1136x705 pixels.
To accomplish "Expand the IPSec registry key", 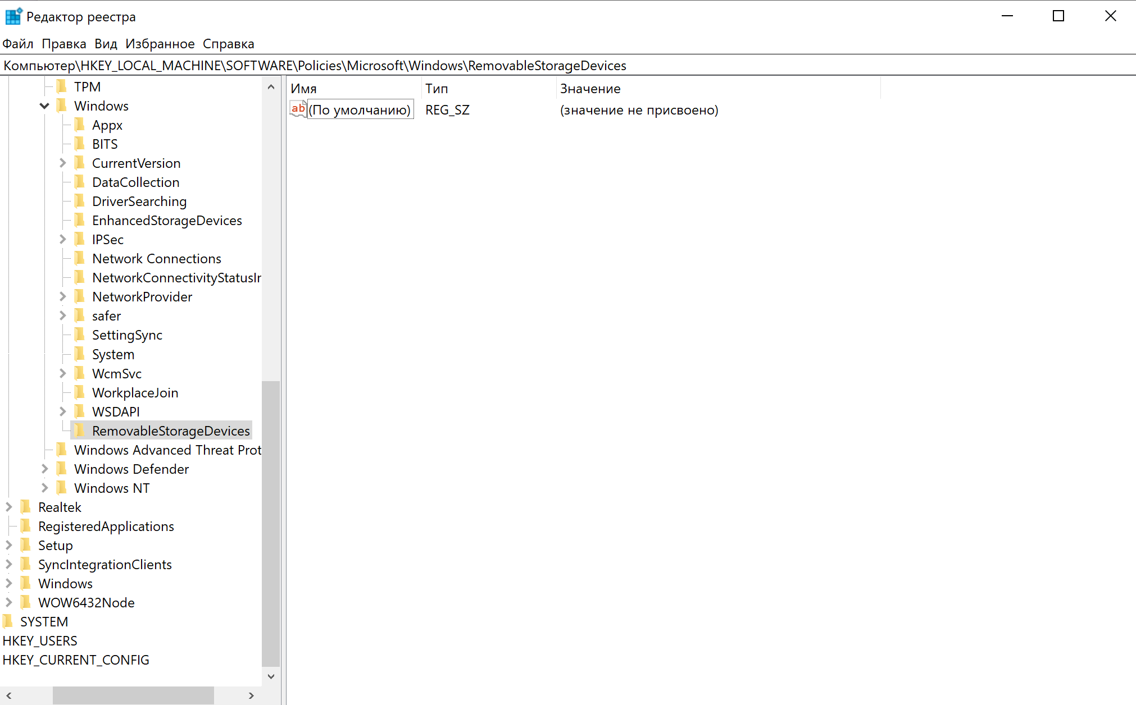I will coord(65,239).
